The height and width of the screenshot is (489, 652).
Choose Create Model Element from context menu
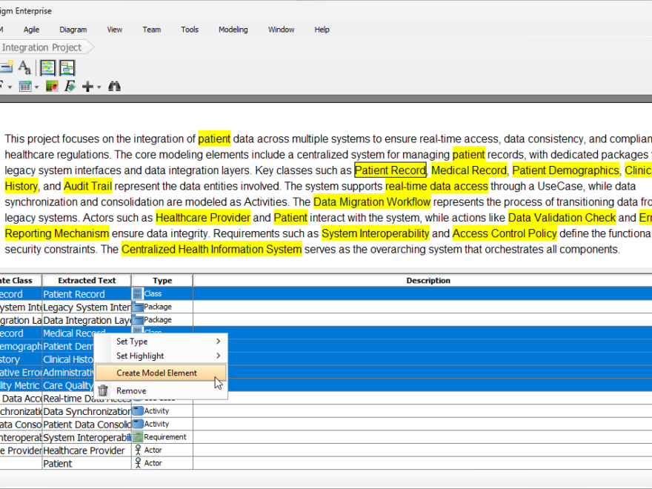[159, 373]
